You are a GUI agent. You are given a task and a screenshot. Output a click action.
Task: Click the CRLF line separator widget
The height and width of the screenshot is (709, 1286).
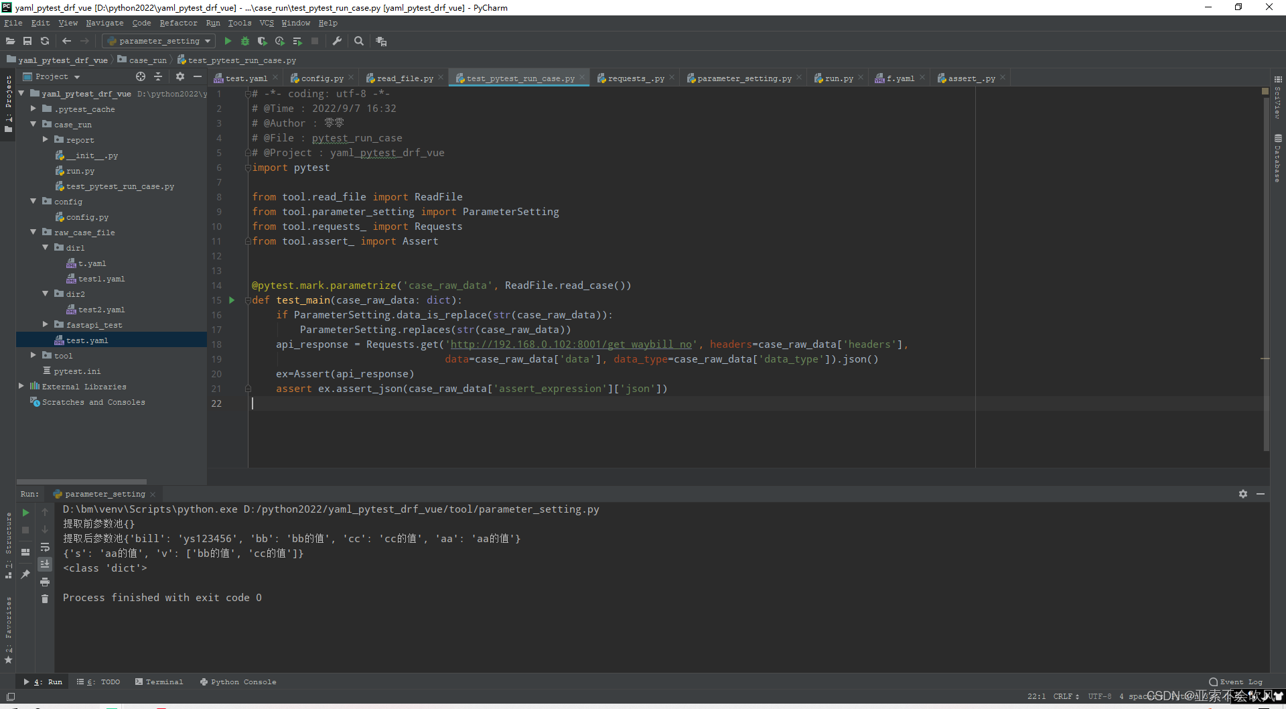(1066, 696)
